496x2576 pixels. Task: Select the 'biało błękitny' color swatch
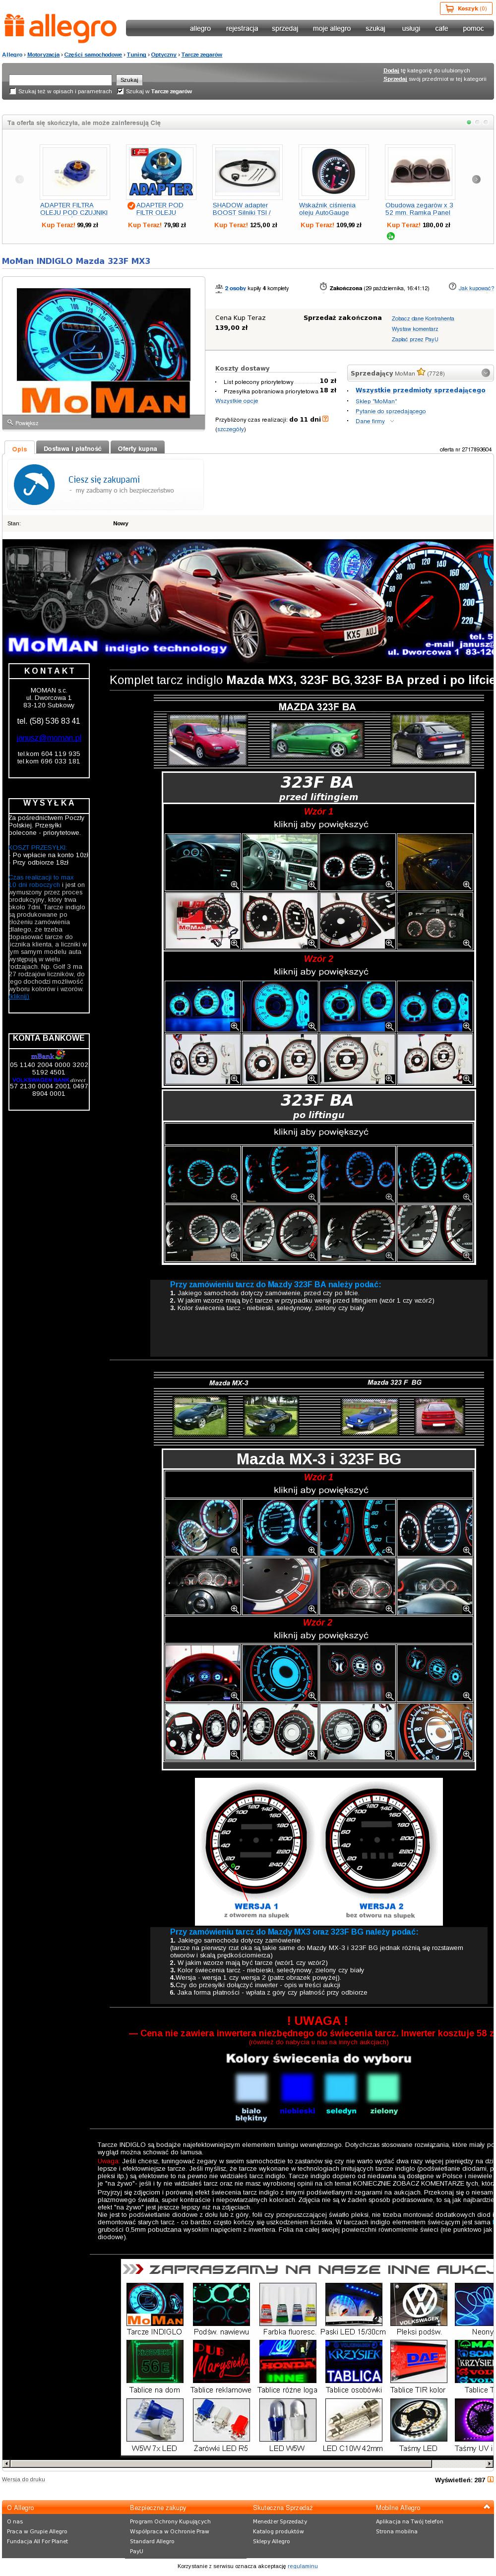point(251,2087)
